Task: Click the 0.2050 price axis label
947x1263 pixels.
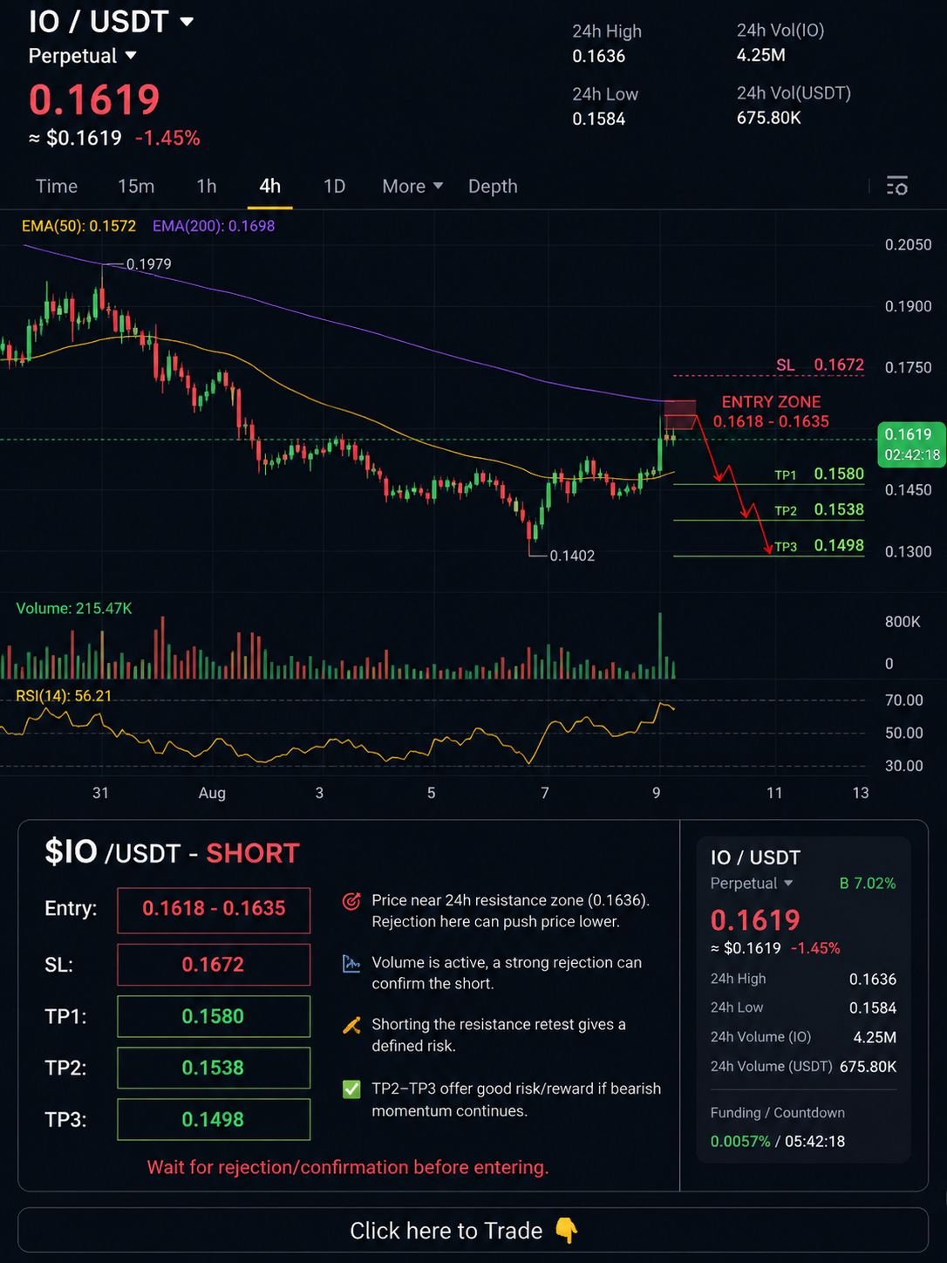Action: (909, 244)
